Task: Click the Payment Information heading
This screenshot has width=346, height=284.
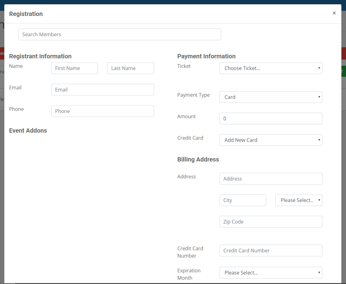Action: 206,56
